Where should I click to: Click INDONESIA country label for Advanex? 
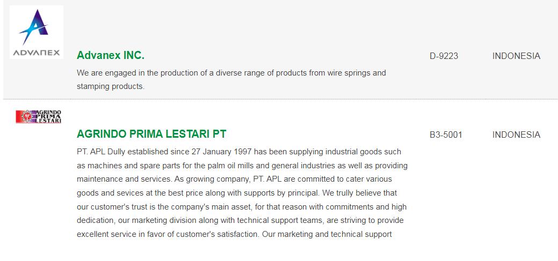click(x=516, y=56)
